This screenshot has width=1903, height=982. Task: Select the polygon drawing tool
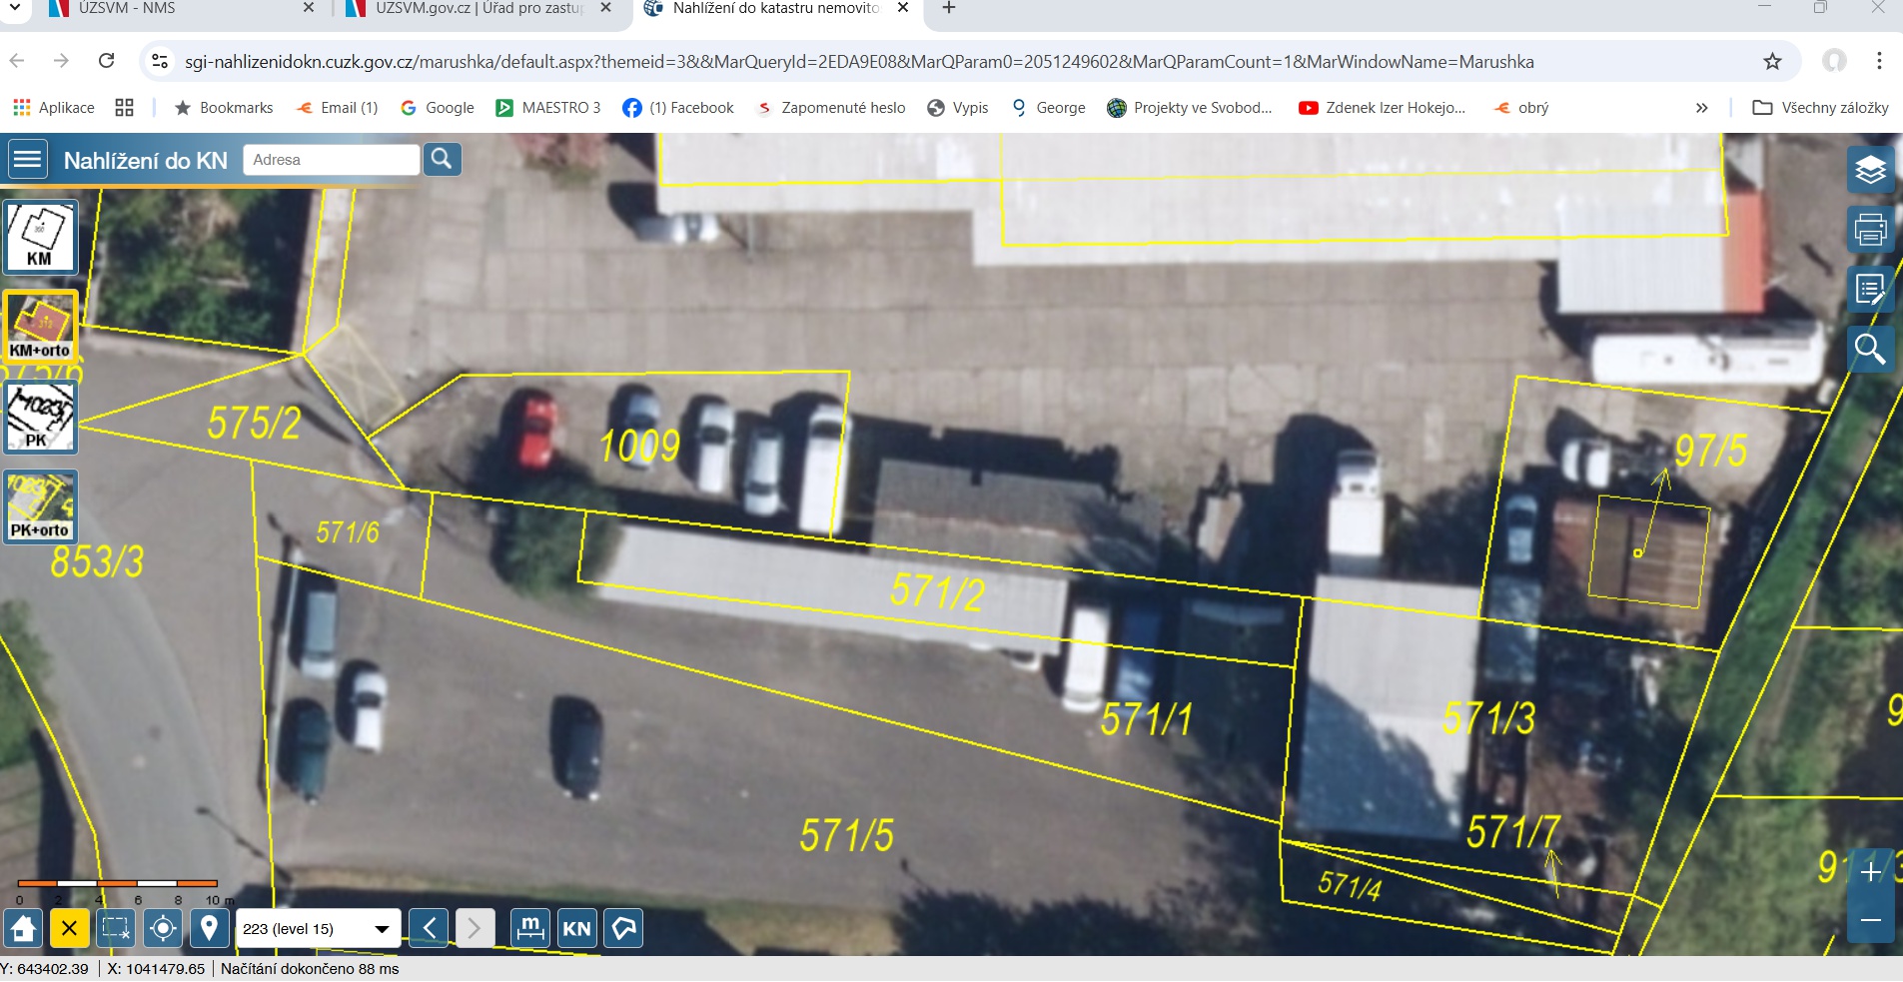coord(623,929)
